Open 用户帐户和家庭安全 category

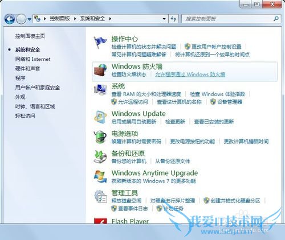coord(38,88)
